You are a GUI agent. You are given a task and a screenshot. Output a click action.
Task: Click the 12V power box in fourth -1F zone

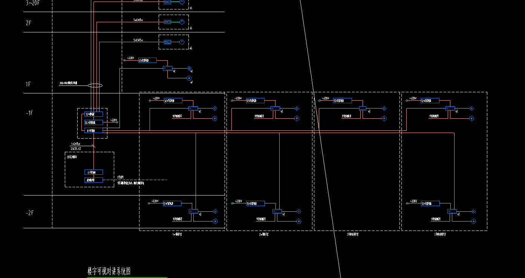point(430,101)
